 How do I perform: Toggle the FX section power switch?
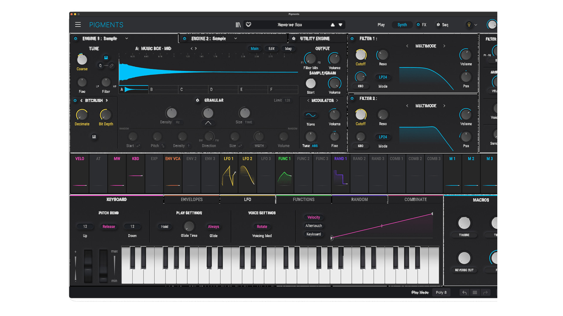pos(418,25)
